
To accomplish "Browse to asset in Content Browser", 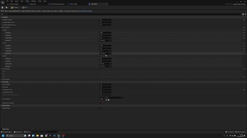I will (7, 8).
